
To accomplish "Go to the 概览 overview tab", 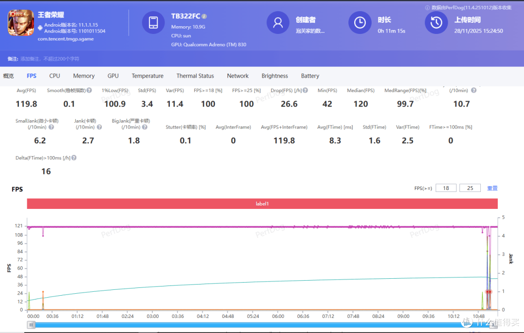I will coord(8,76).
